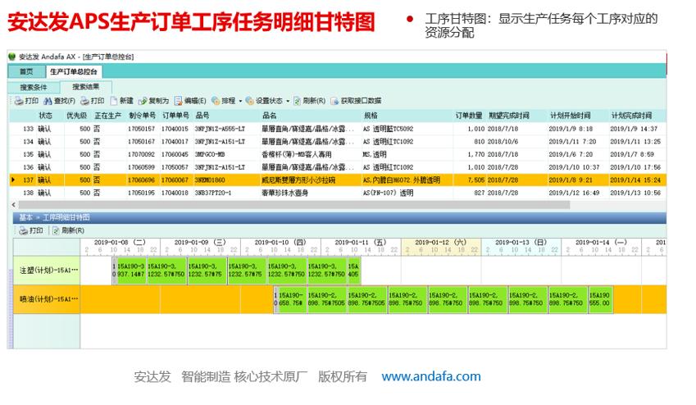Open the www.andafa.com link
This screenshot has height=405, width=696.
click(x=431, y=376)
